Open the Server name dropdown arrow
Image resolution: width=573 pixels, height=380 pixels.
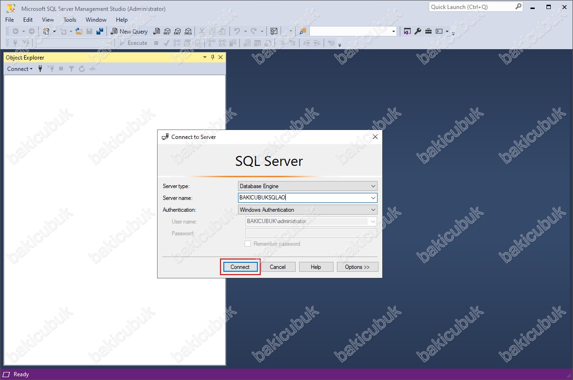coord(373,198)
